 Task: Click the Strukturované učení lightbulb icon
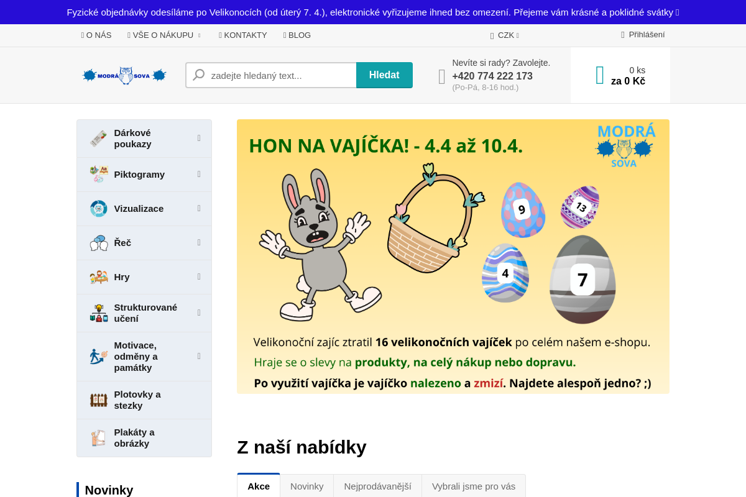pos(98,312)
